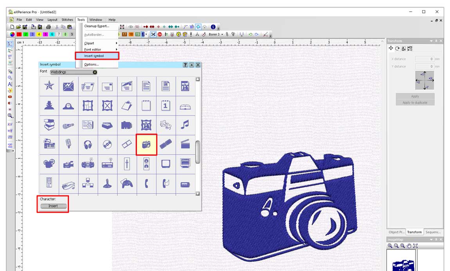450x271 pixels.
Task: Select the scissors trim command icon
Action: point(153,34)
